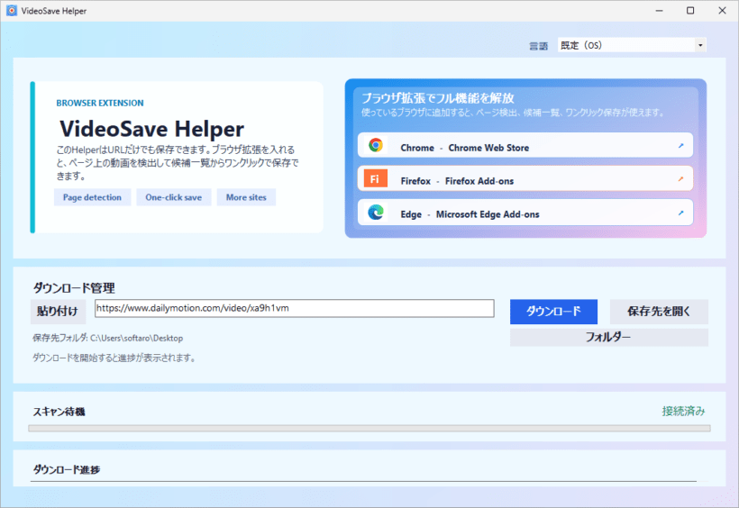The image size is (739, 508).
Task: Click the 貼り付け paste button
Action: pos(58,312)
